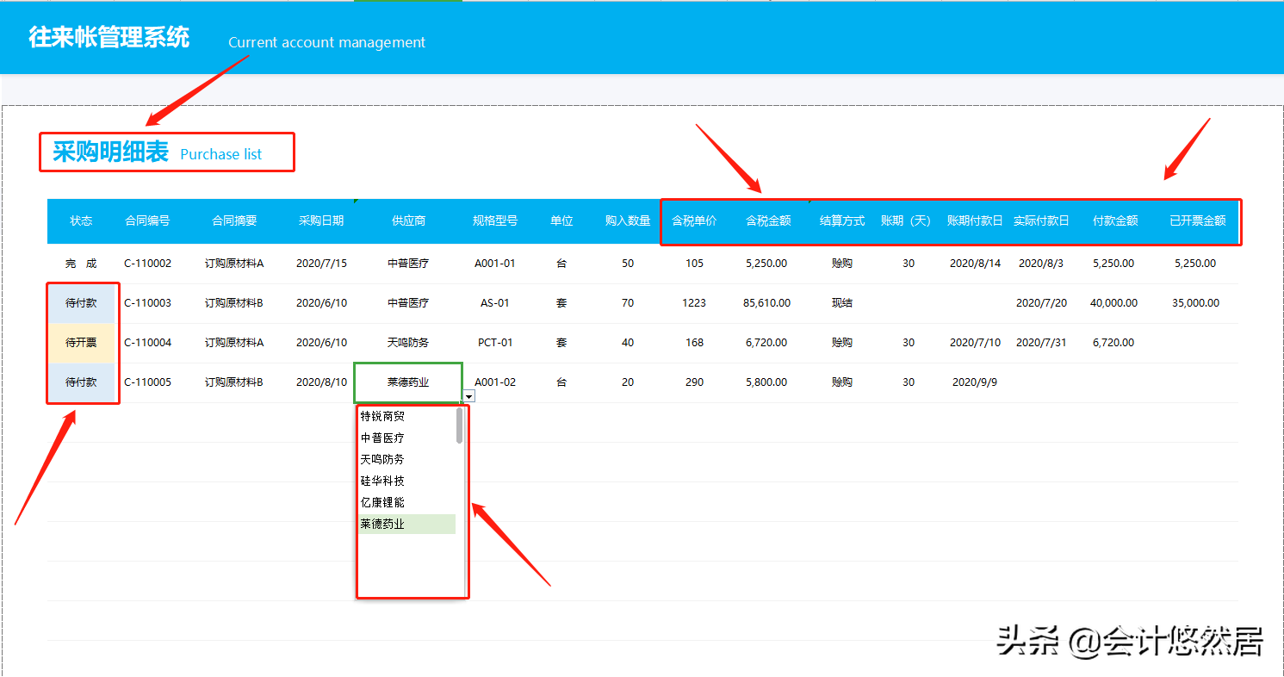Select model cell AS-01

(x=495, y=303)
